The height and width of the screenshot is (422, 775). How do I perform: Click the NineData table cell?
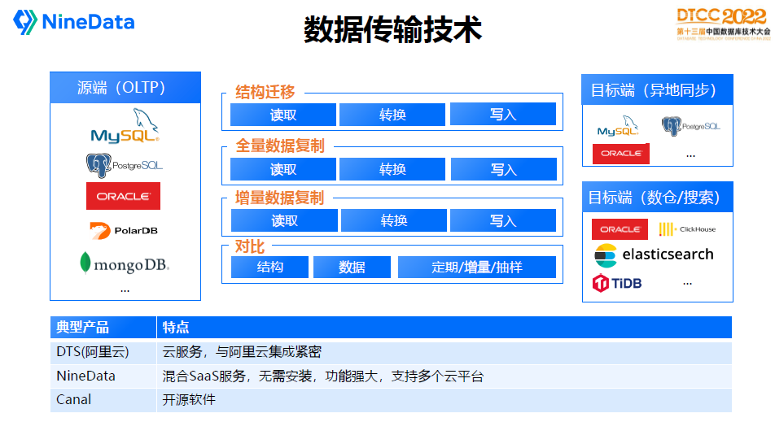click(x=103, y=376)
